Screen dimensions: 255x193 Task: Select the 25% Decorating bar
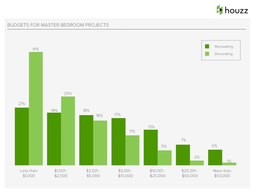coord(68,131)
